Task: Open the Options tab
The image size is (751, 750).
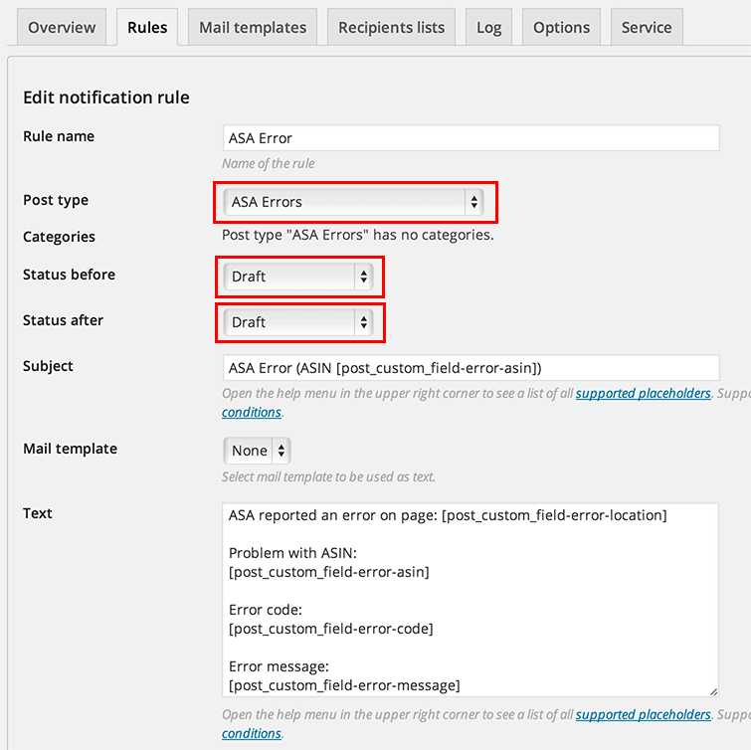Action: 561,27
